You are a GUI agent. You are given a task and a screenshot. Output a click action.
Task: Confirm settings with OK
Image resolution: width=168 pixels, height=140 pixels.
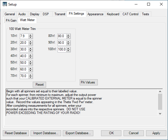(111, 133)
